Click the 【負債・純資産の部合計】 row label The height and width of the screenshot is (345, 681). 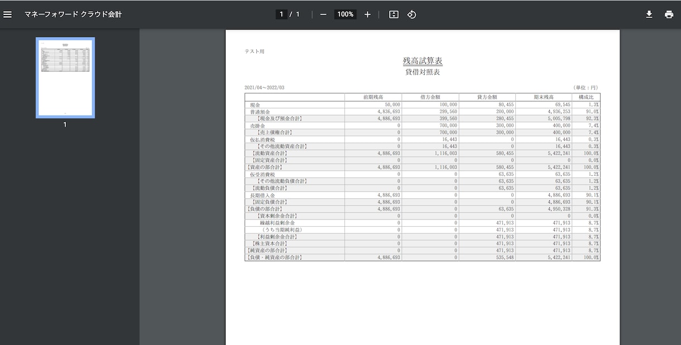coord(274,257)
